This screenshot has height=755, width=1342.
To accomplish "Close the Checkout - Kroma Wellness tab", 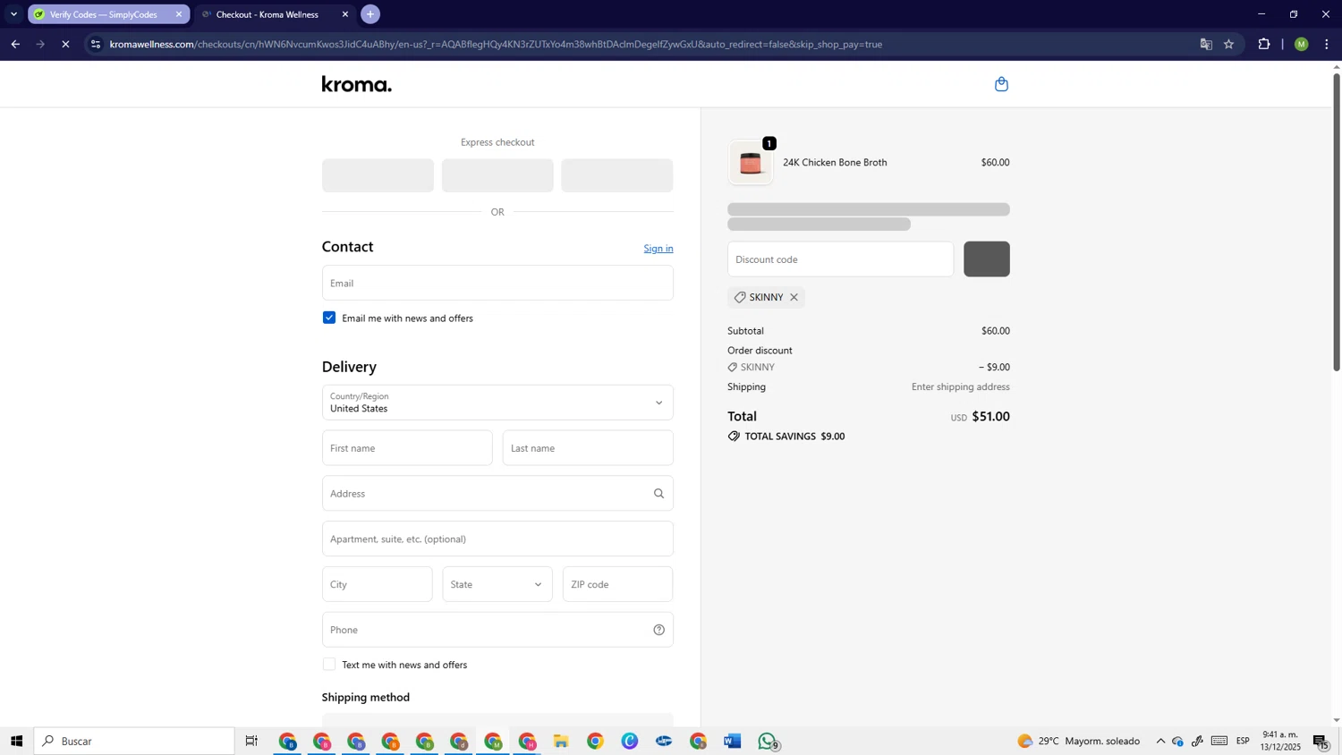I will pos(345,14).
